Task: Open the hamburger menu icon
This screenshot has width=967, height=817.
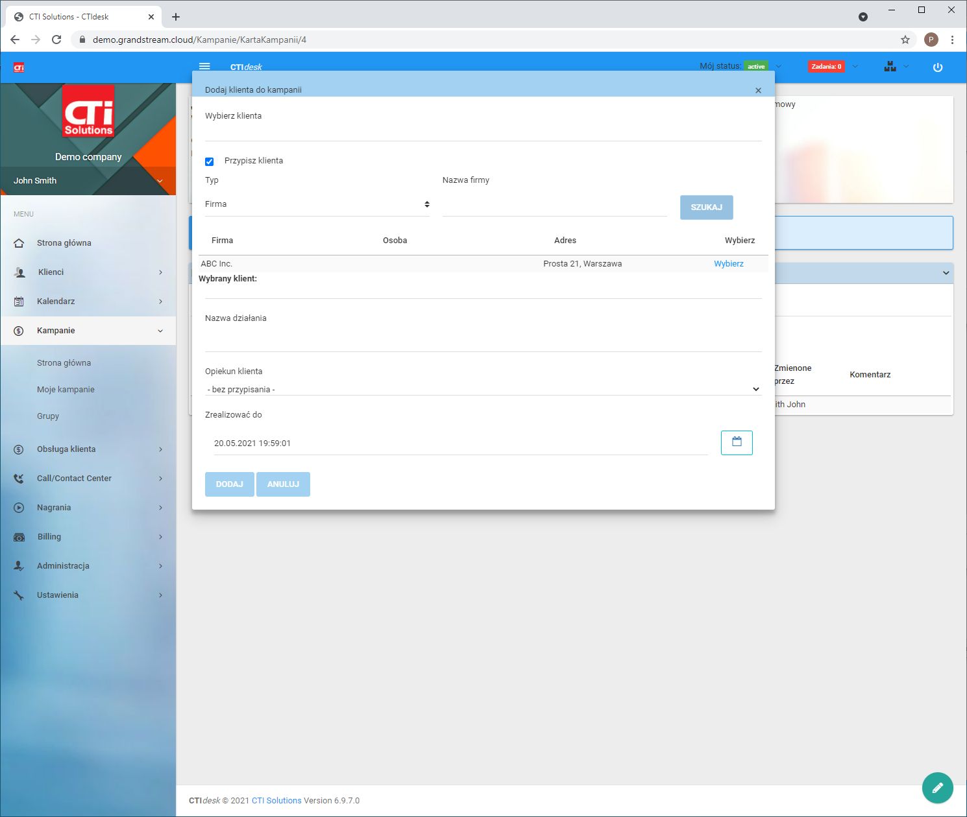Action: click(x=204, y=66)
